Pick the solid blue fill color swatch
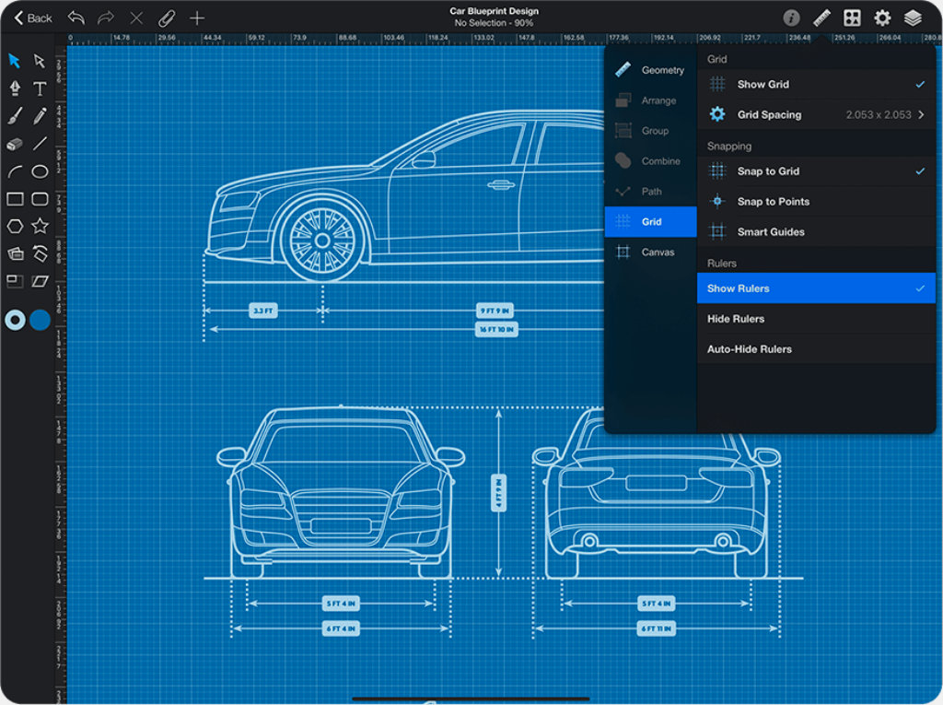The width and height of the screenshot is (943, 705). point(40,320)
